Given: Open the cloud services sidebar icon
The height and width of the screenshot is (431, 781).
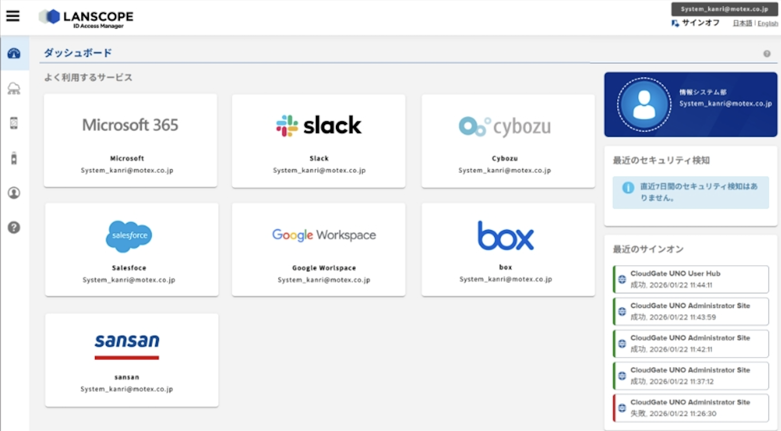Looking at the screenshot, I should pyautogui.click(x=14, y=89).
